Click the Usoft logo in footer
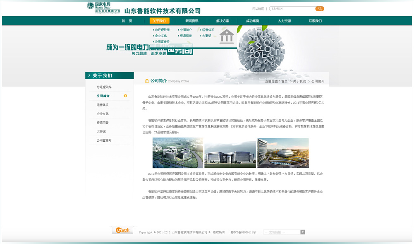The width and height of the screenshot is (414, 244). [122, 230]
